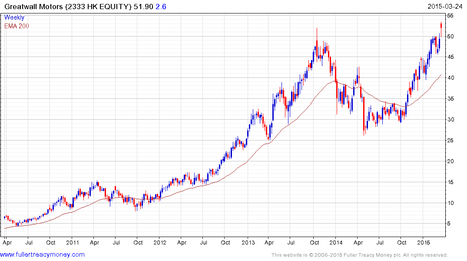The width and height of the screenshot is (467, 261).
Task: Click the copyright notice 'Fuller Treacy Money plc'
Action: coord(372,255)
